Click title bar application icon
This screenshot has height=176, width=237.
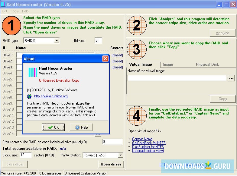[3, 4]
